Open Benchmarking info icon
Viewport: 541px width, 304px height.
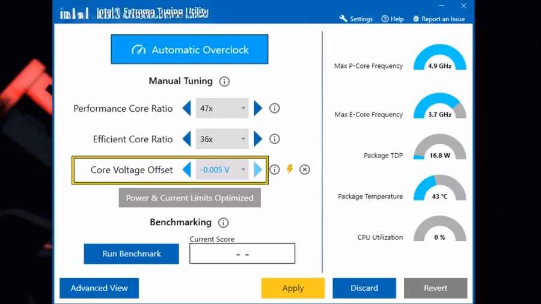[223, 223]
